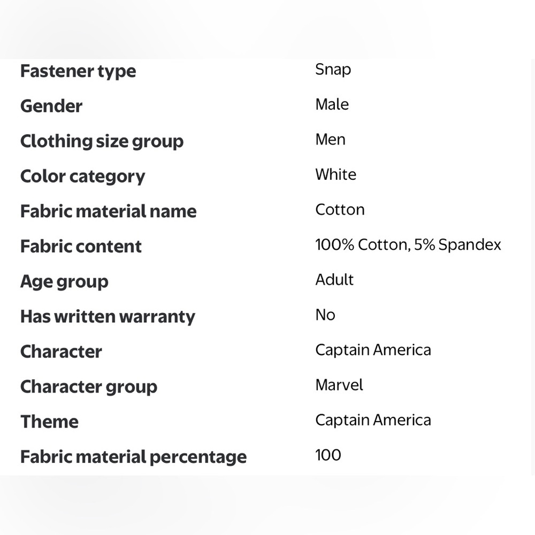Select the "White" color value
Viewport: 535px width, 535px height.
pos(335,174)
